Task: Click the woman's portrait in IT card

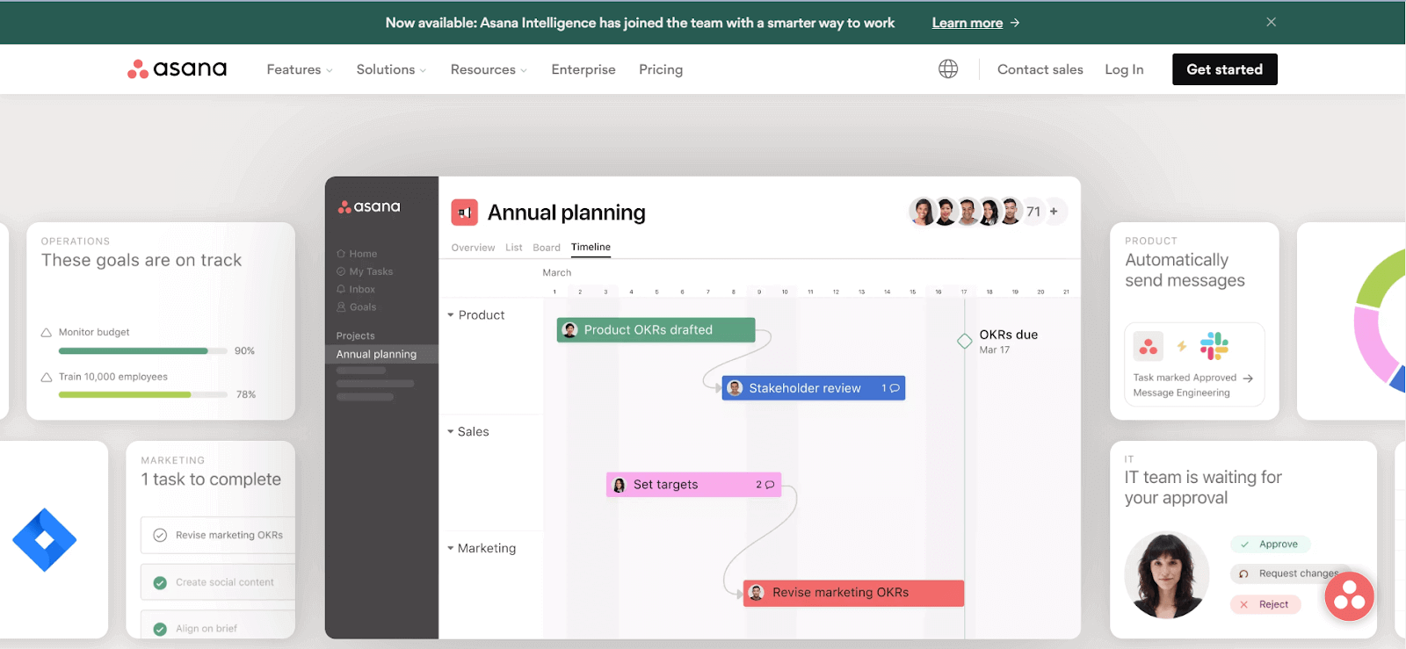Action: [x=1166, y=575]
